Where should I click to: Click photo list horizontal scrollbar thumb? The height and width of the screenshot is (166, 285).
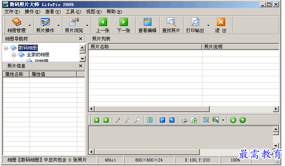(152, 109)
